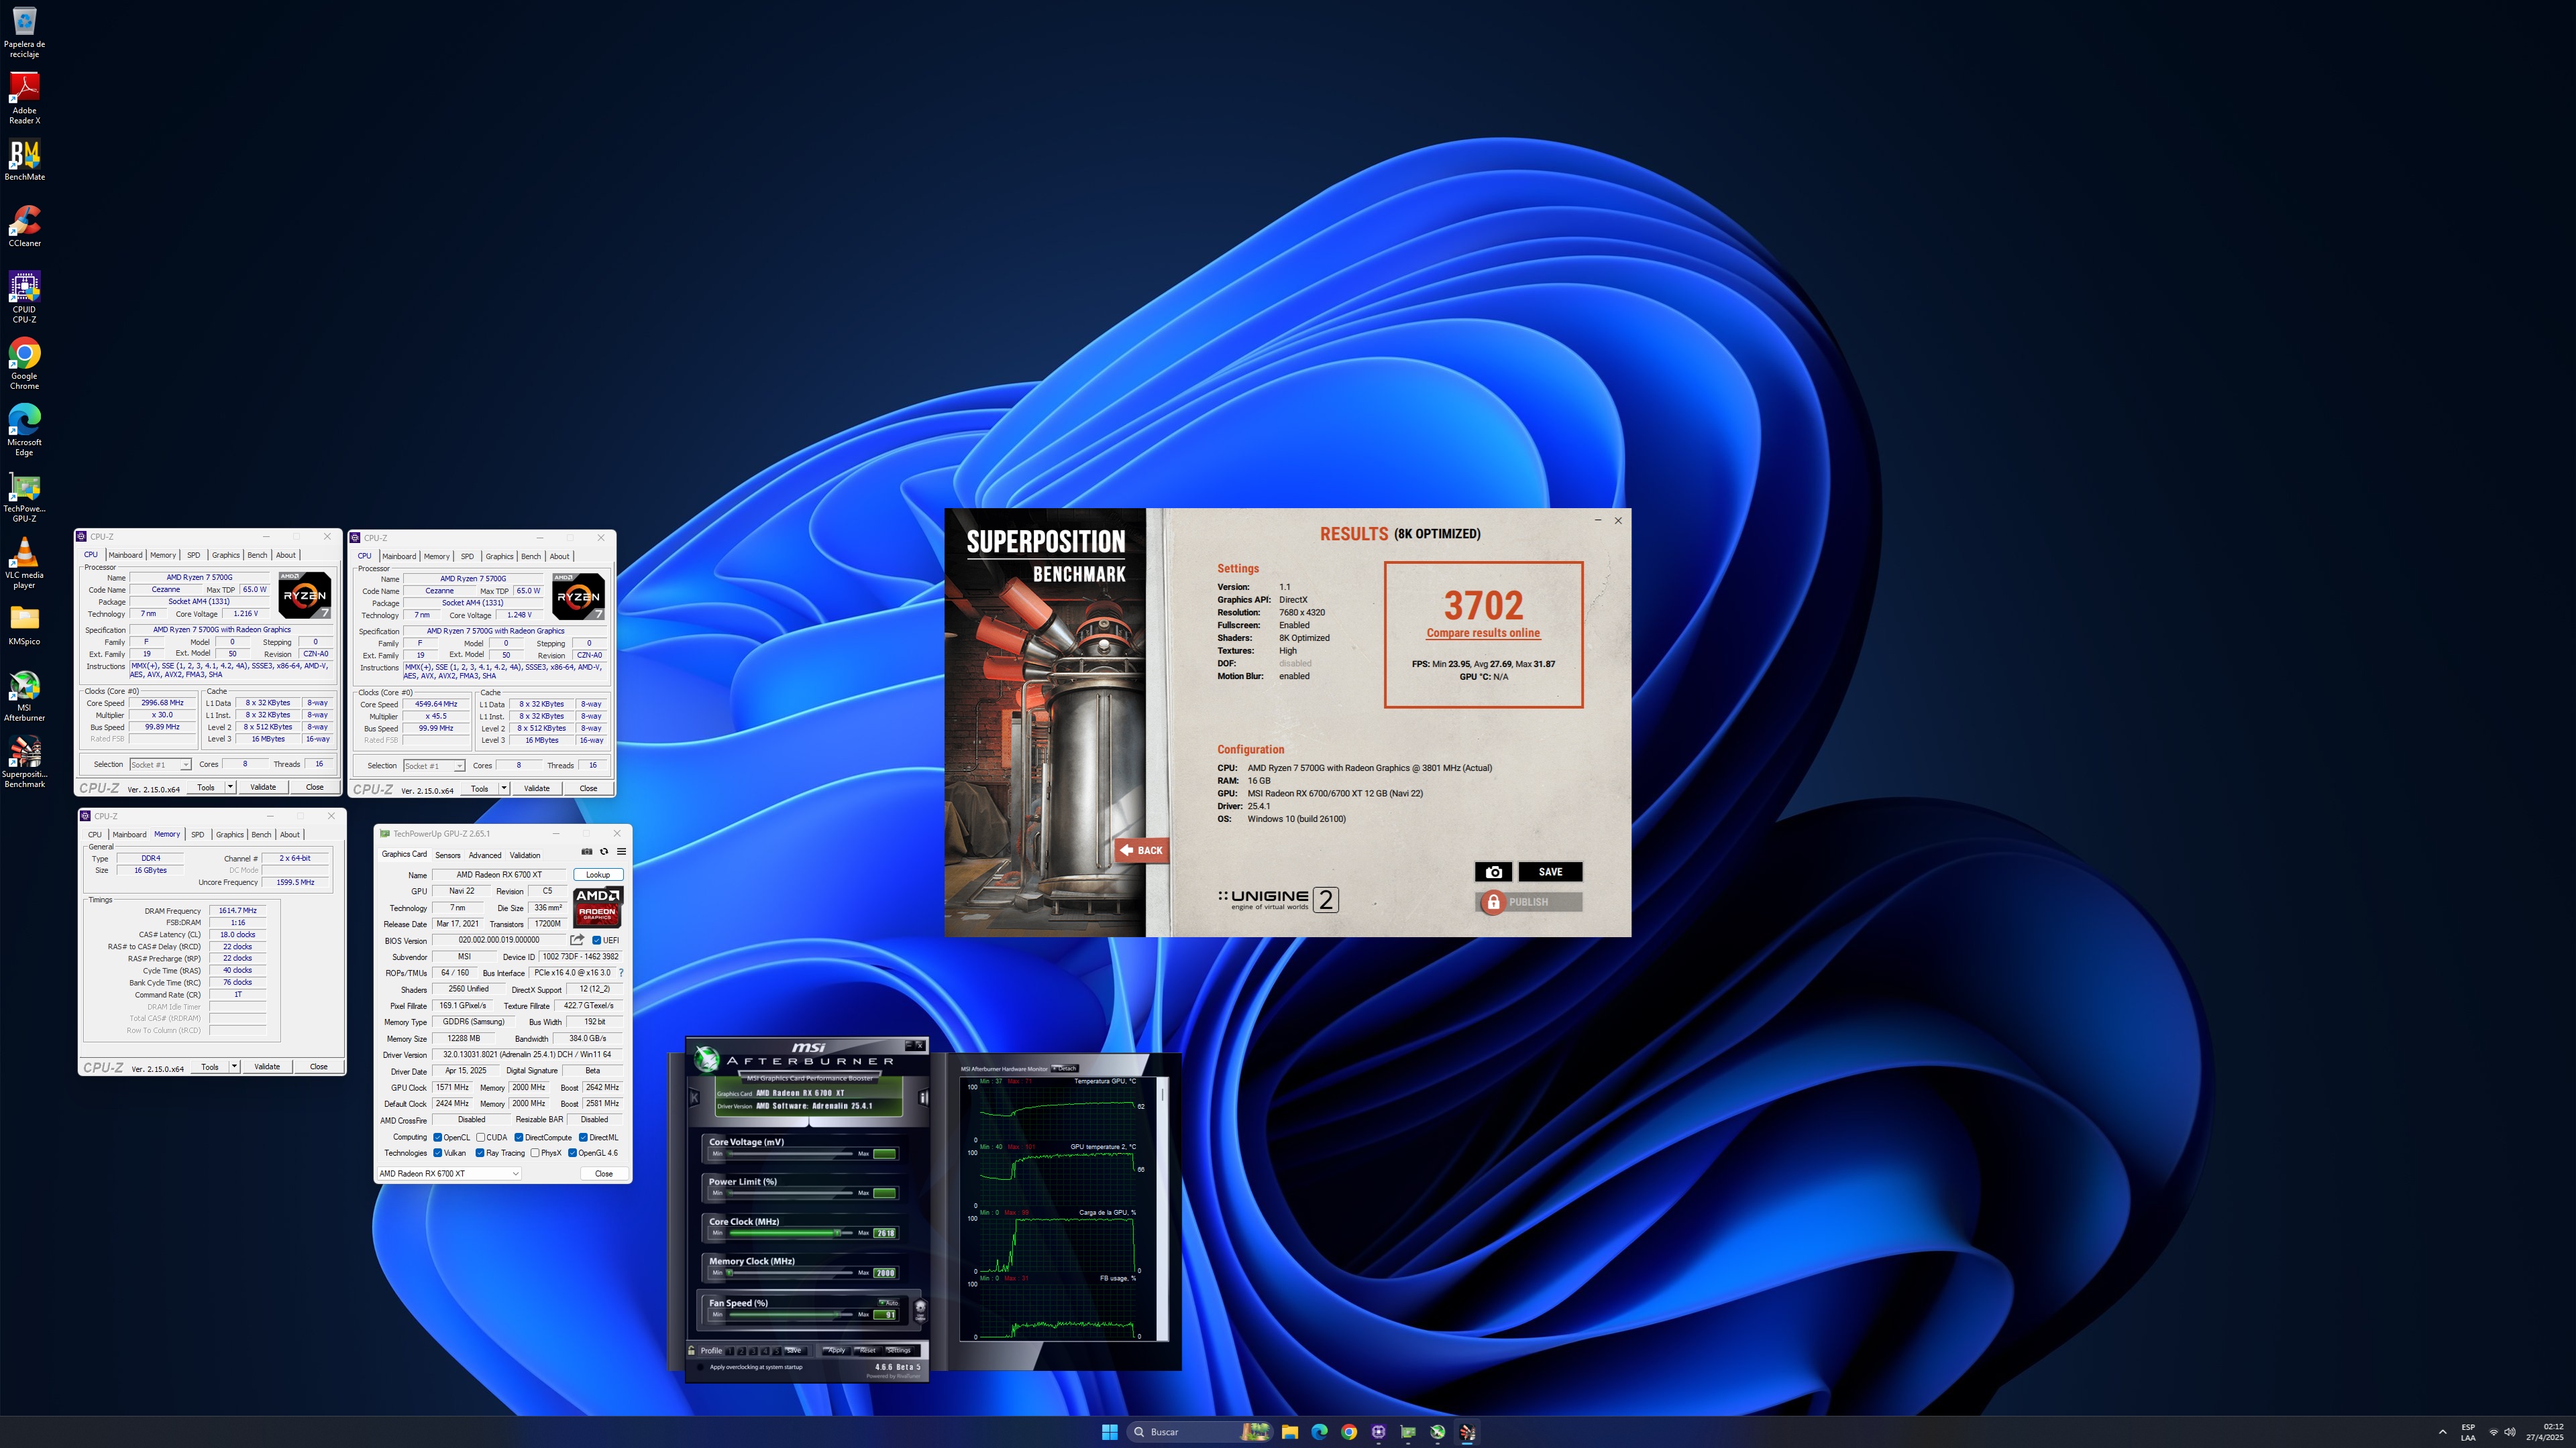Click the Superposition screenshot camera button
This screenshot has height=1448, width=2576.
point(1493,871)
